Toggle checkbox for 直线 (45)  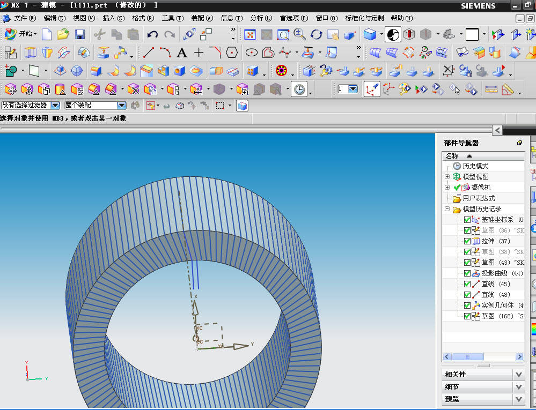point(467,284)
